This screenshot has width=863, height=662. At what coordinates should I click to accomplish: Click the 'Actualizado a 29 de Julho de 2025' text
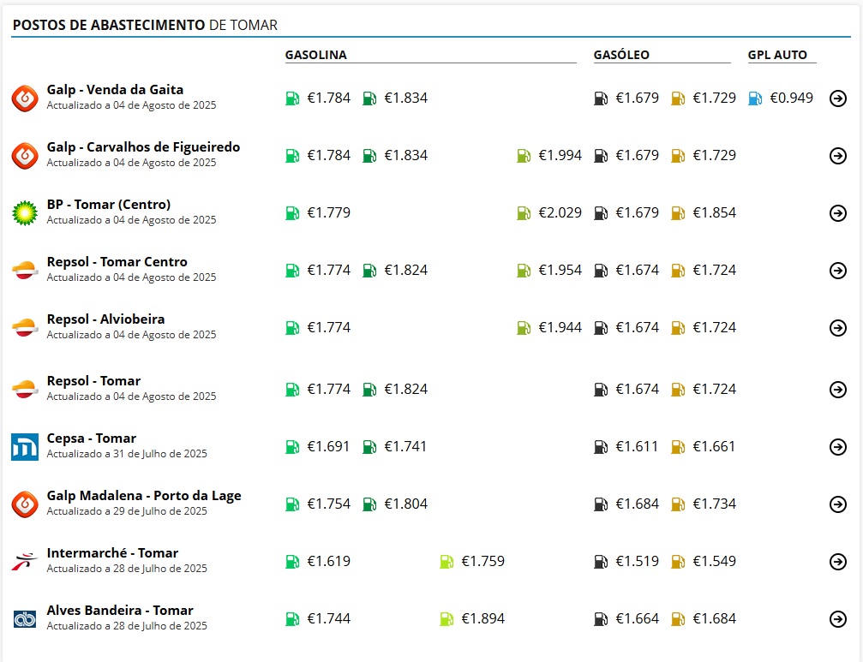point(127,510)
